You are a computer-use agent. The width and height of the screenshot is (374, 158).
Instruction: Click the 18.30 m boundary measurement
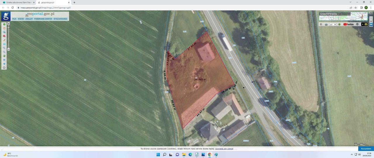point(226,90)
